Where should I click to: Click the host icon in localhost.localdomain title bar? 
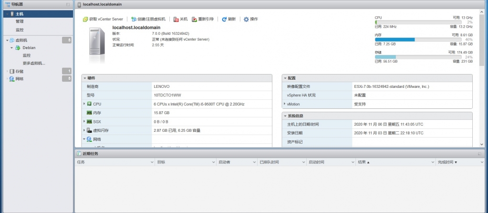79,4
